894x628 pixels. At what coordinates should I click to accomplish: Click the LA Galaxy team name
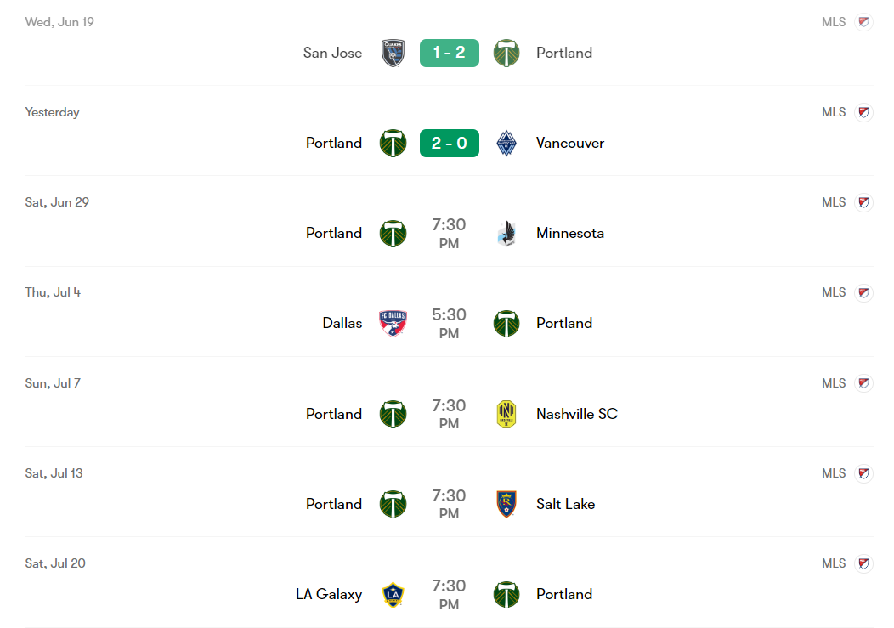[329, 594]
